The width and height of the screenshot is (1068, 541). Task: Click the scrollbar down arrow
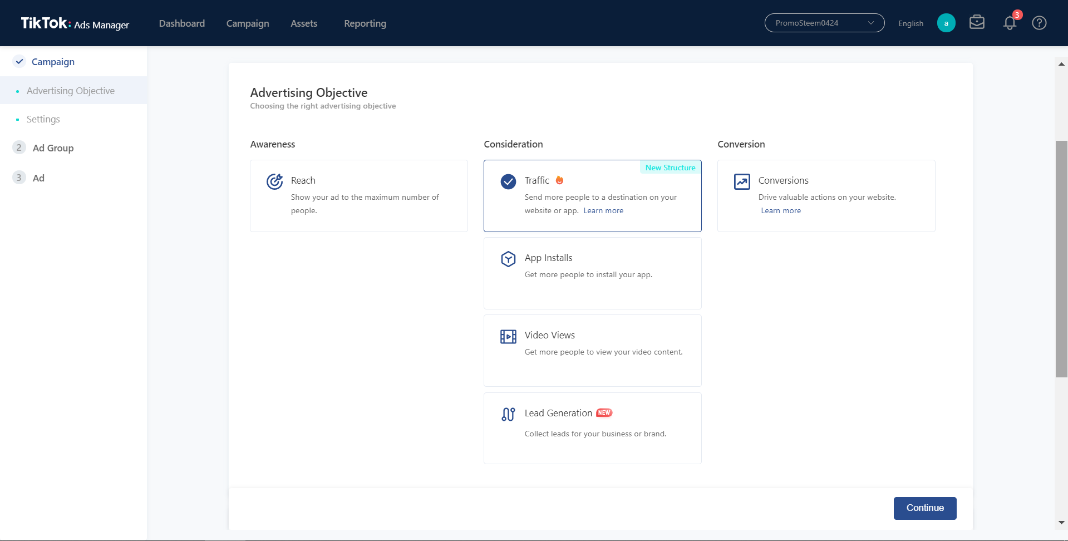click(1061, 523)
